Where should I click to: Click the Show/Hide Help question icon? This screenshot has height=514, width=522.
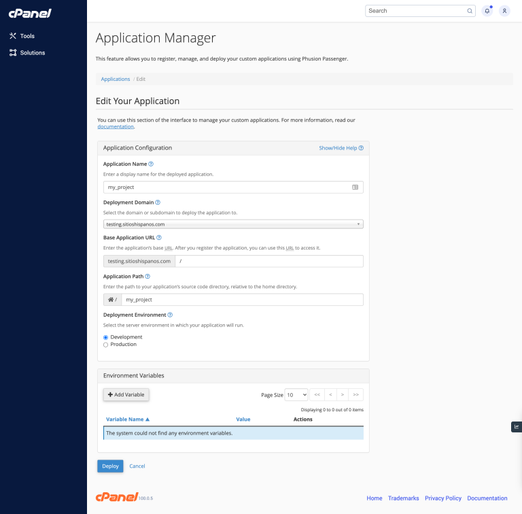(x=361, y=148)
